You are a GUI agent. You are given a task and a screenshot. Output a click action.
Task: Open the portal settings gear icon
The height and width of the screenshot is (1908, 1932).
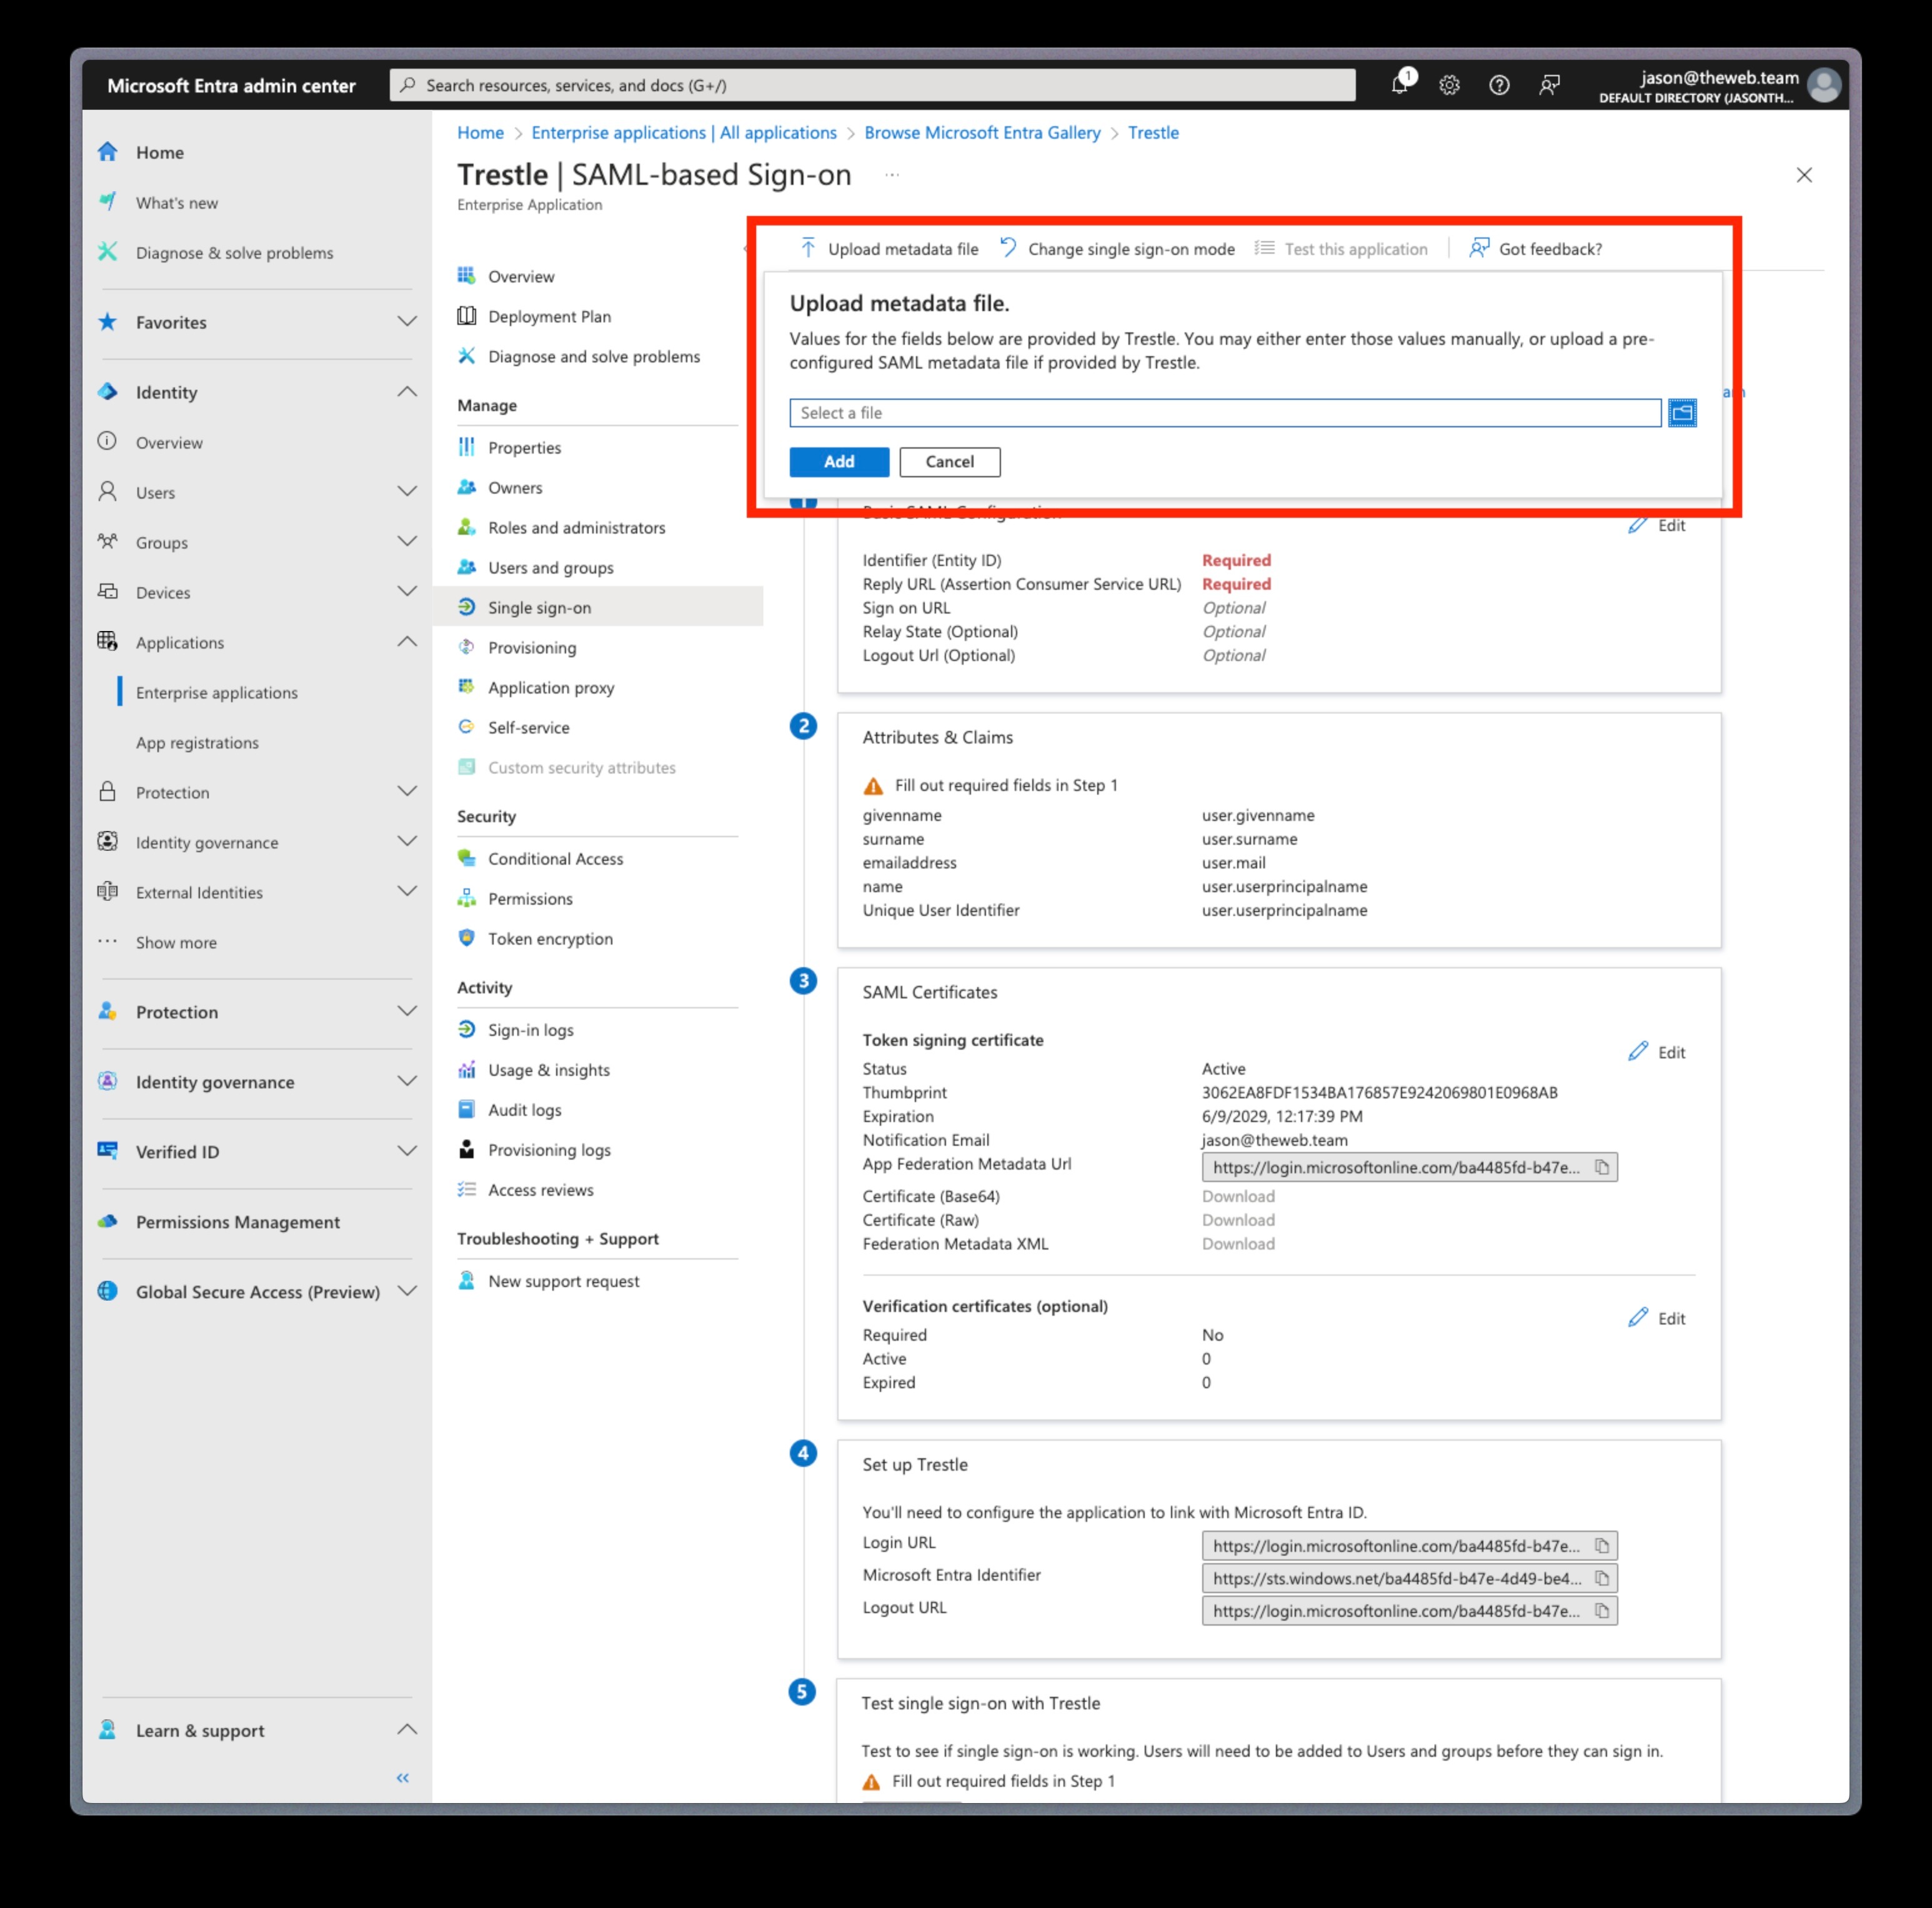coord(1449,86)
